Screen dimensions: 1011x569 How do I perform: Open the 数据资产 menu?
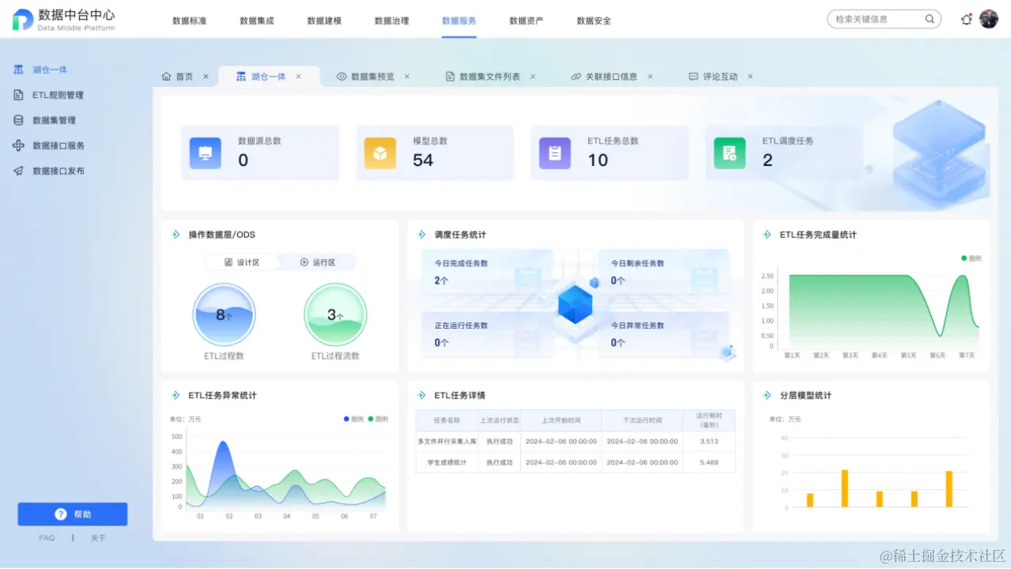point(526,21)
